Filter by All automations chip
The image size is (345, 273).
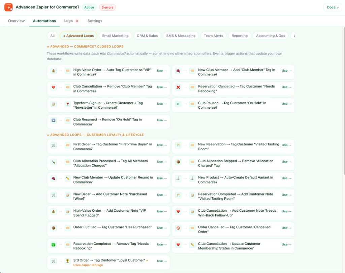[x=52, y=36]
